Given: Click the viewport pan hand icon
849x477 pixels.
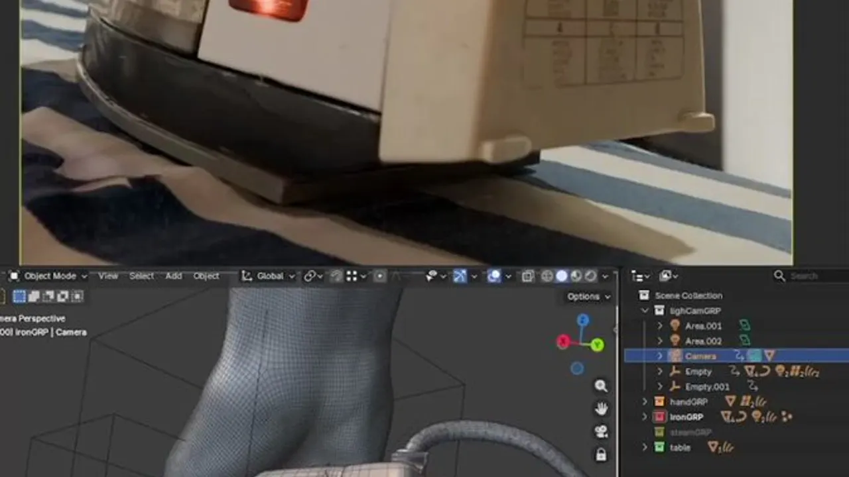Looking at the screenshot, I should [x=601, y=409].
